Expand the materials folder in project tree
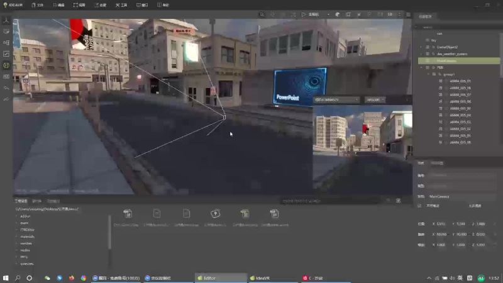 [x=17, y=236]
